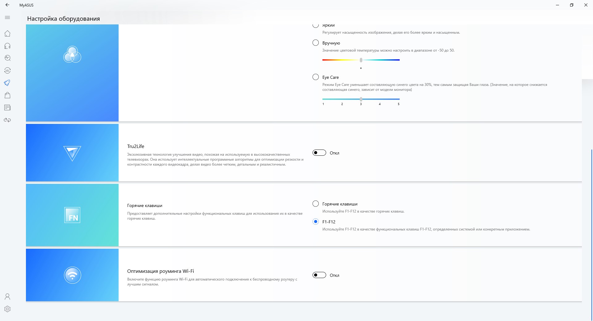Open System Diagnosis icon in sidebar
The width and height of the screenshot is (593, 321).
(7, 58)
